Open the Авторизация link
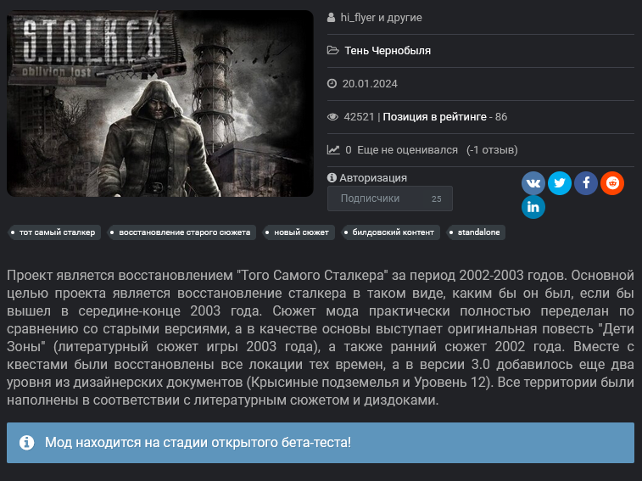 point(373,178)
